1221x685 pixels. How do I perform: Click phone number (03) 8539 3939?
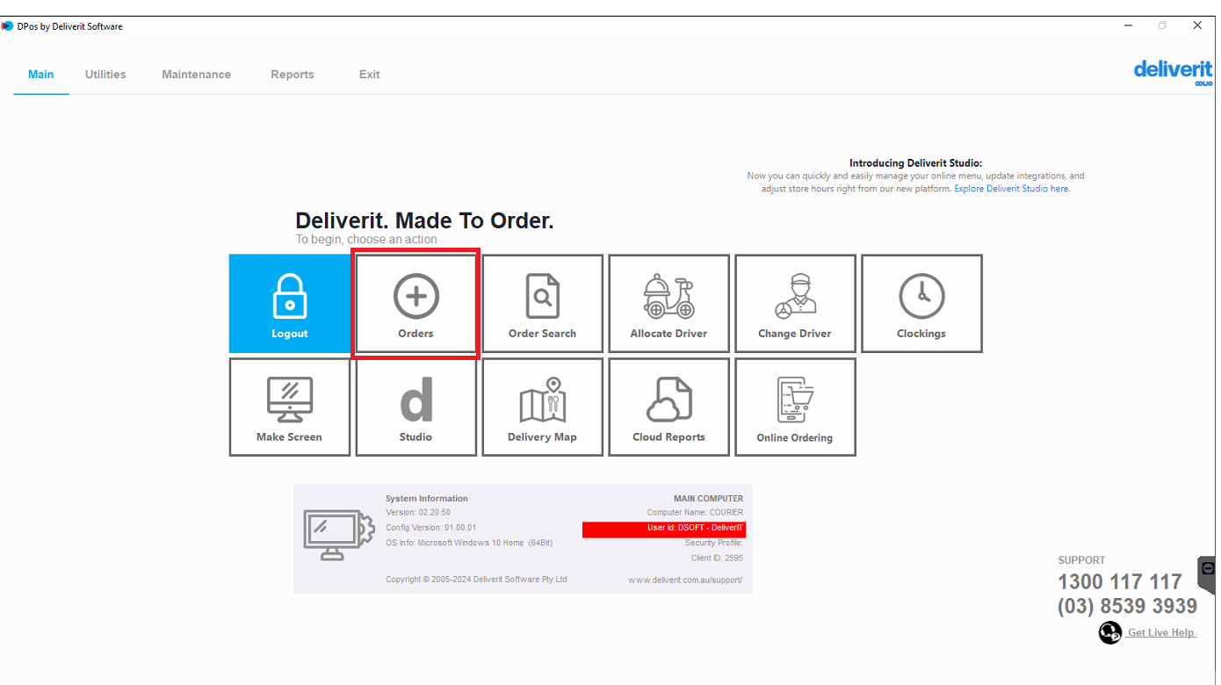[x=1127, y=606]
